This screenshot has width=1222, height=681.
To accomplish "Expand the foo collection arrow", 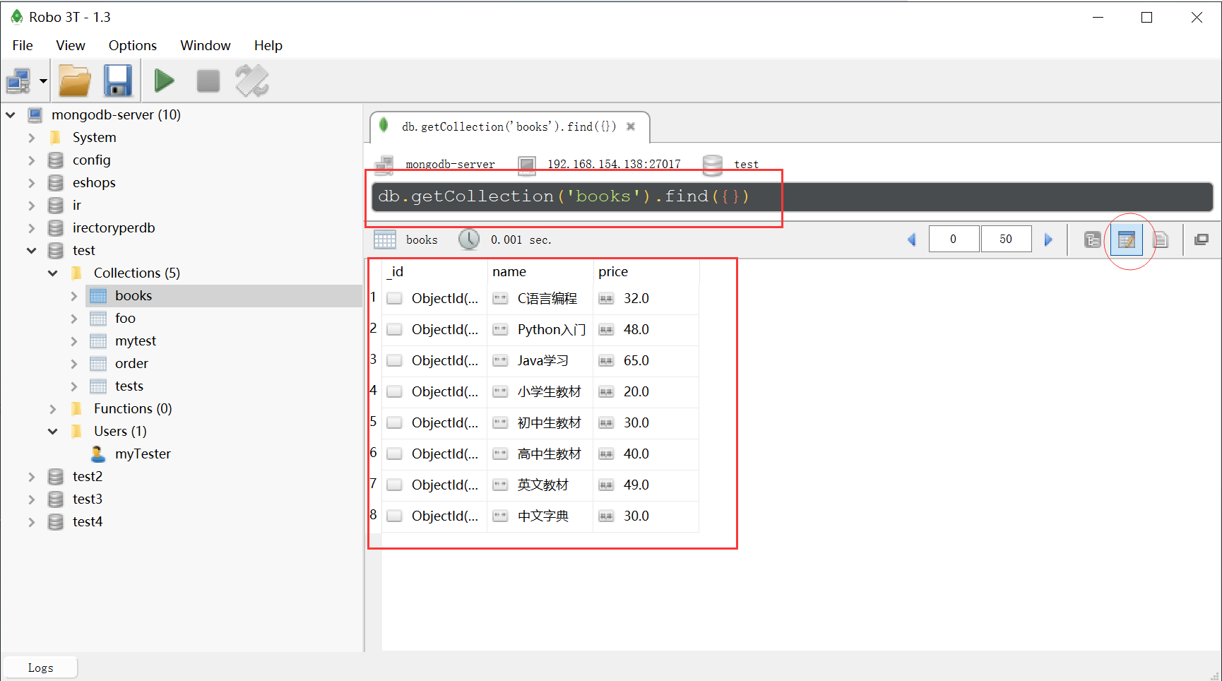I will click(74, 318).
